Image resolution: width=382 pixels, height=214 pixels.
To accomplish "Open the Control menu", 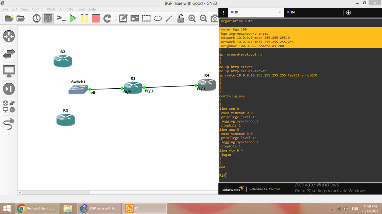I will tap(38, 9).
